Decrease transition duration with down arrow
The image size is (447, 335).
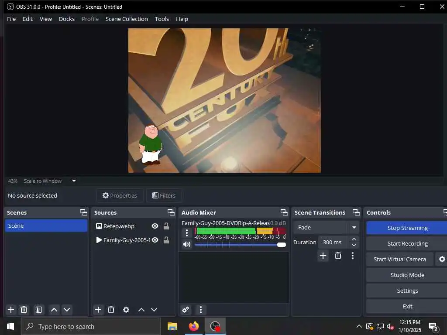(354, 245)
